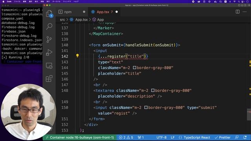
Task: Click the color swatch on line 150
Action: pos(146,107)
